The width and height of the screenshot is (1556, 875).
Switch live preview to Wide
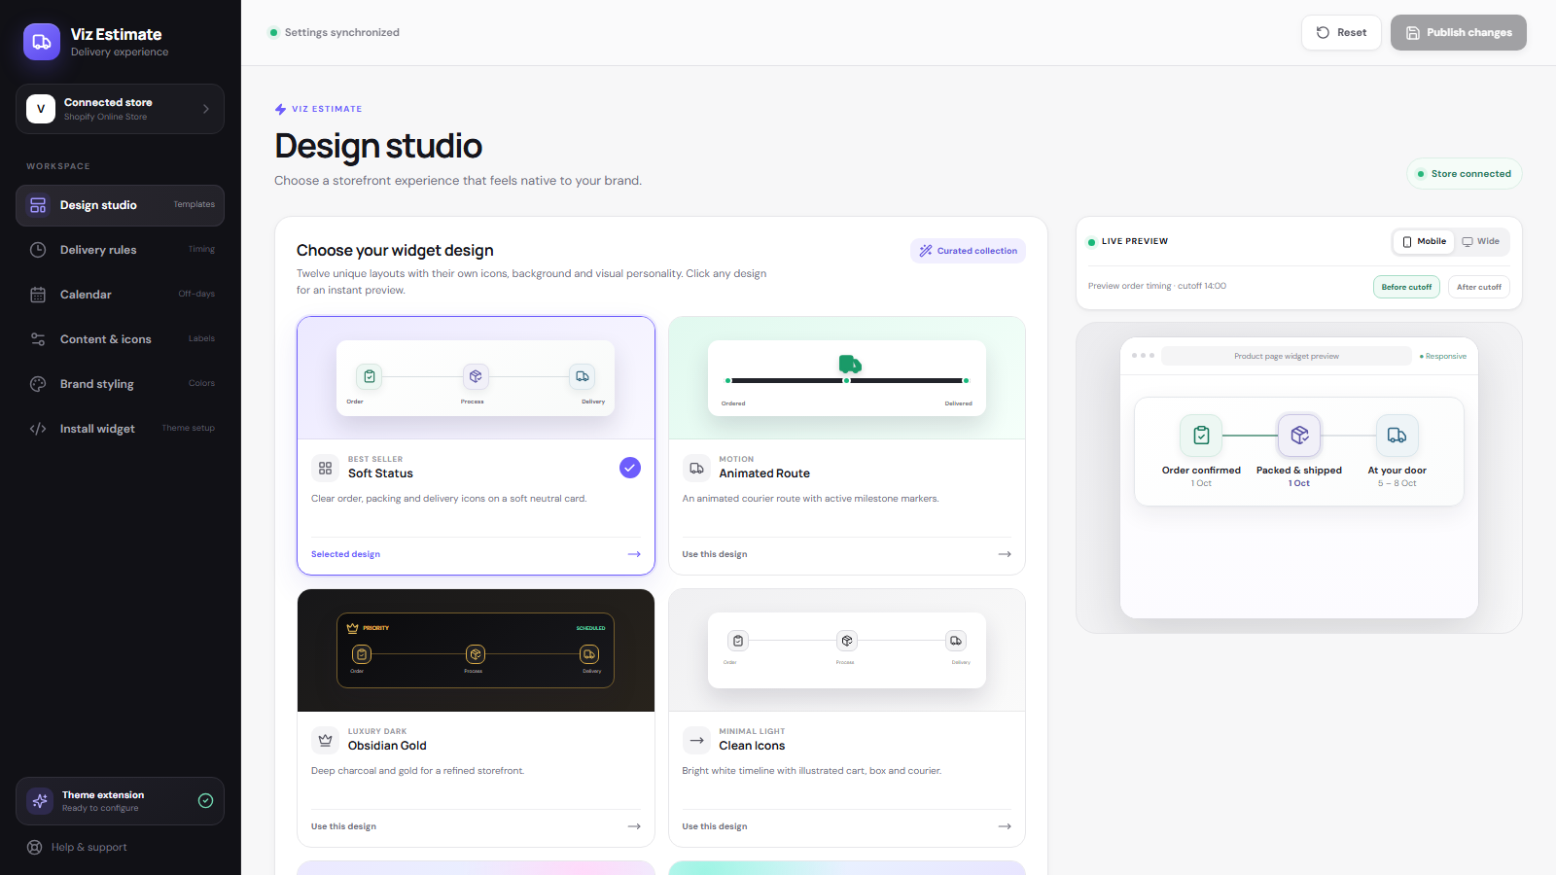(1481, 241)
